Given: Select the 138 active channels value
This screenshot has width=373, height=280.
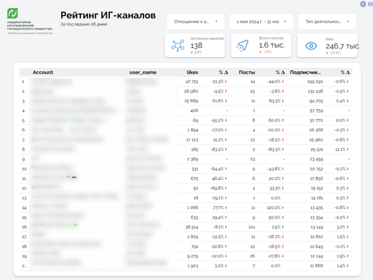Looking at the screenshot, I should pyautogui.click(x=196, y=46).
